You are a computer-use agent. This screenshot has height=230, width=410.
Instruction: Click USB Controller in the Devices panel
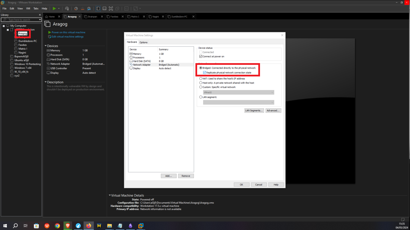click(58, 68)
